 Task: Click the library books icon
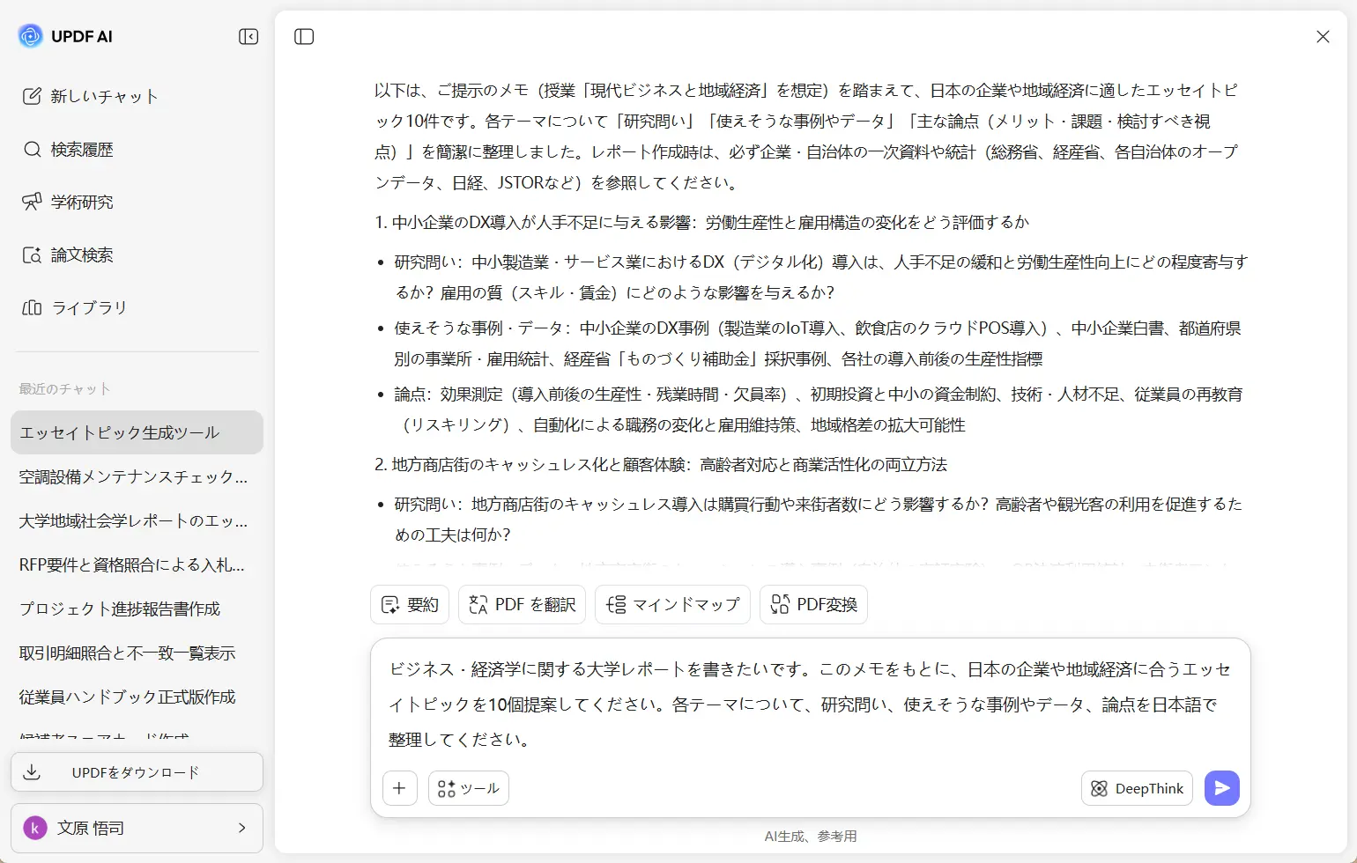tap(32, 307)
